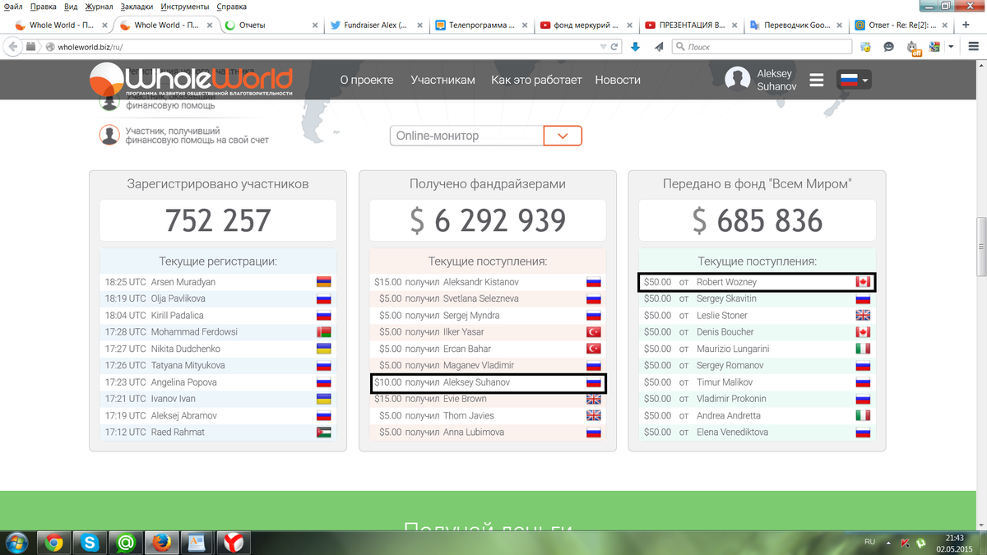
Task: Click the smiley face extension icon
Action: (888, 47)
